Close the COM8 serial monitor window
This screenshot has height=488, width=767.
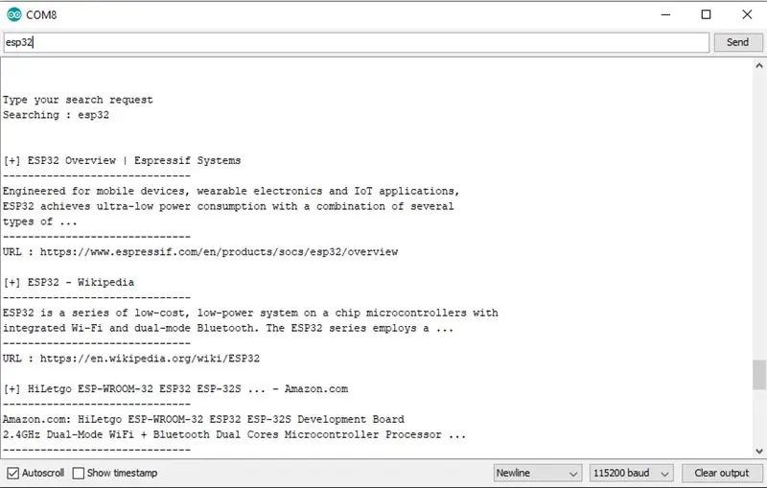coord(747,14)
